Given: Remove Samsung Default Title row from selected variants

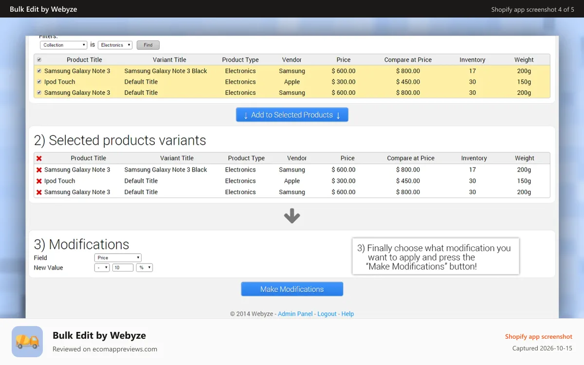Looking at the screenshot, I should click(x=39, y=192).
